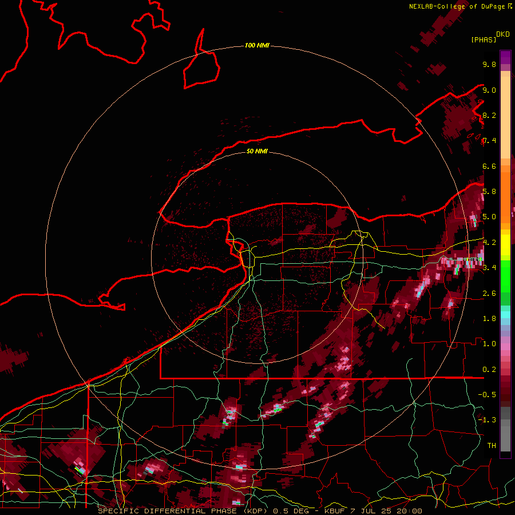Viewport: 515px width, 515px height.
Task: Click the 50 NMI range ring label
Action: (x=257, y=151)
